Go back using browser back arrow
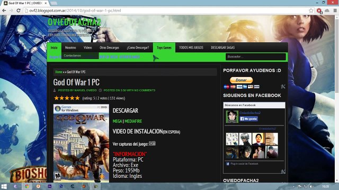Image resolution: width=339 pixels, height=190 pixels. tap(4, 11)
